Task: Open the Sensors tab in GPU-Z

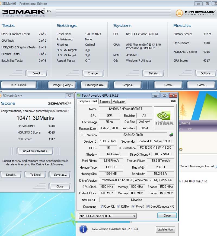Action: click(105, 101)
